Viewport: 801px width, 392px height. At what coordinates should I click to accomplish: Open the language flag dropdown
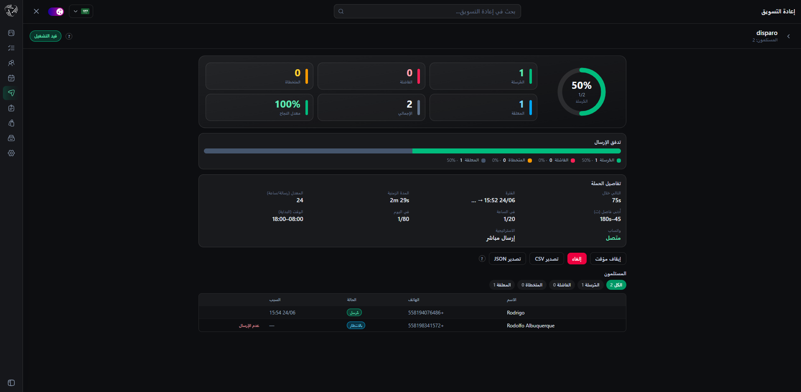tap(81, 11)
